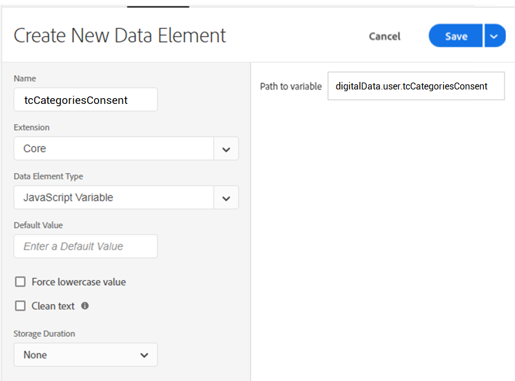Open the JavaScript Variable type dropdown
This screenshot has width=515, height=381.
[x=114, y=198]
